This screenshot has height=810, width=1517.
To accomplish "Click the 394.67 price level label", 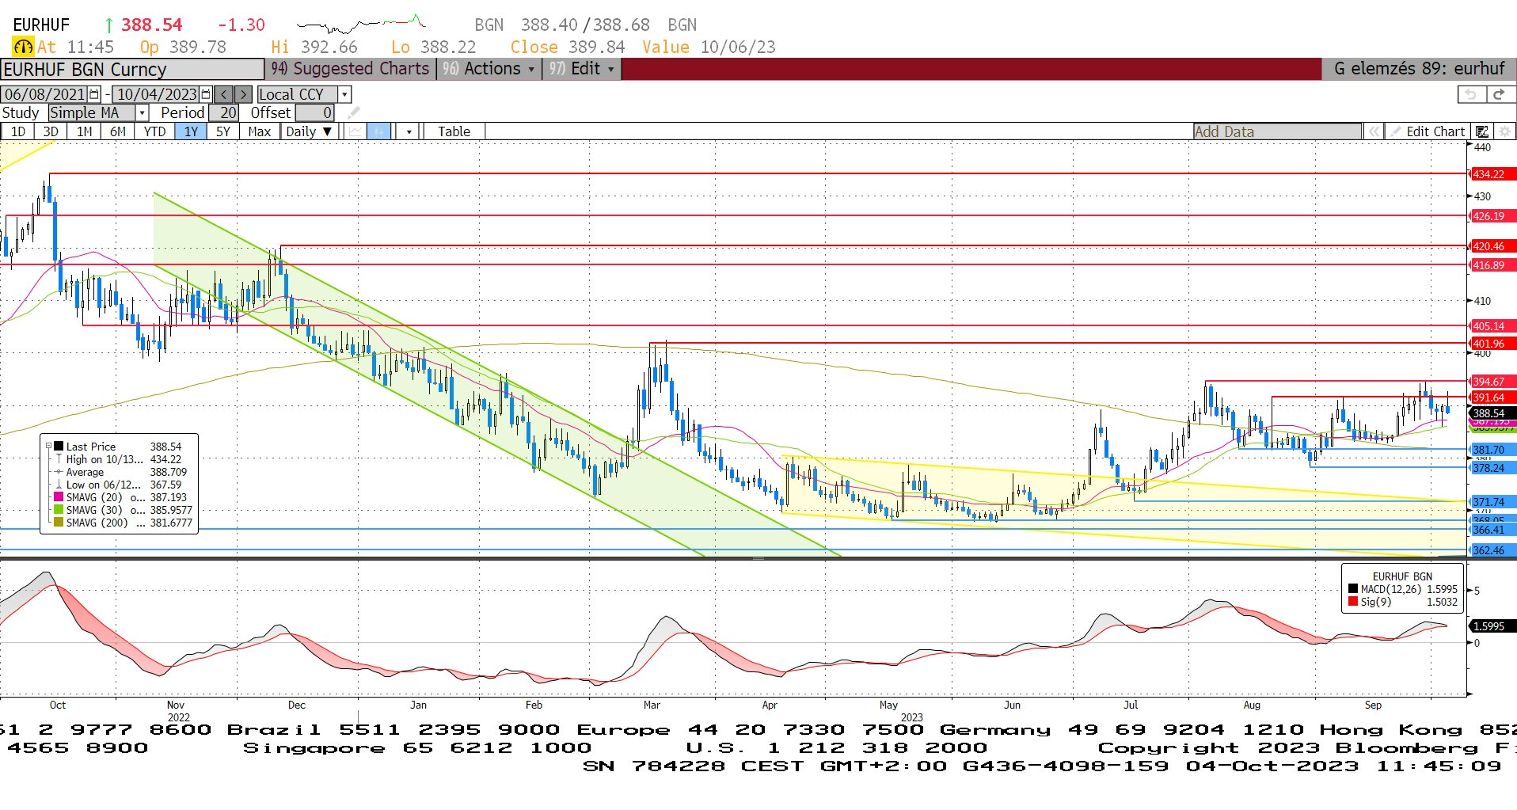I will tap(1492, 382).
